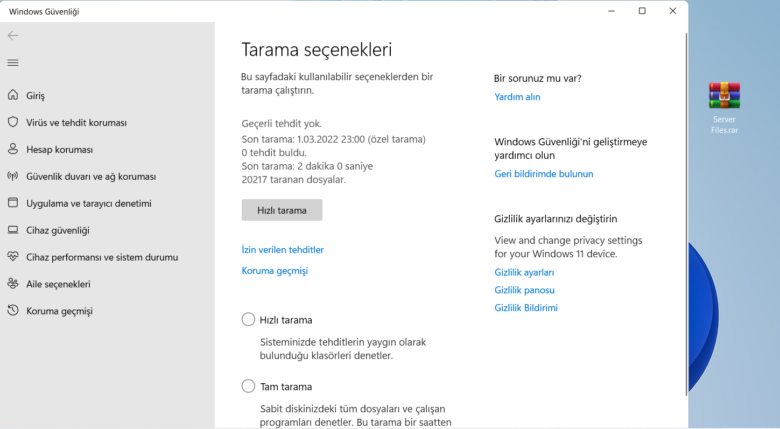The image size is (780, 429).
Task: Click the Uygulama ve tarayıcı denetimi icon
Action: tap(13, 203)
